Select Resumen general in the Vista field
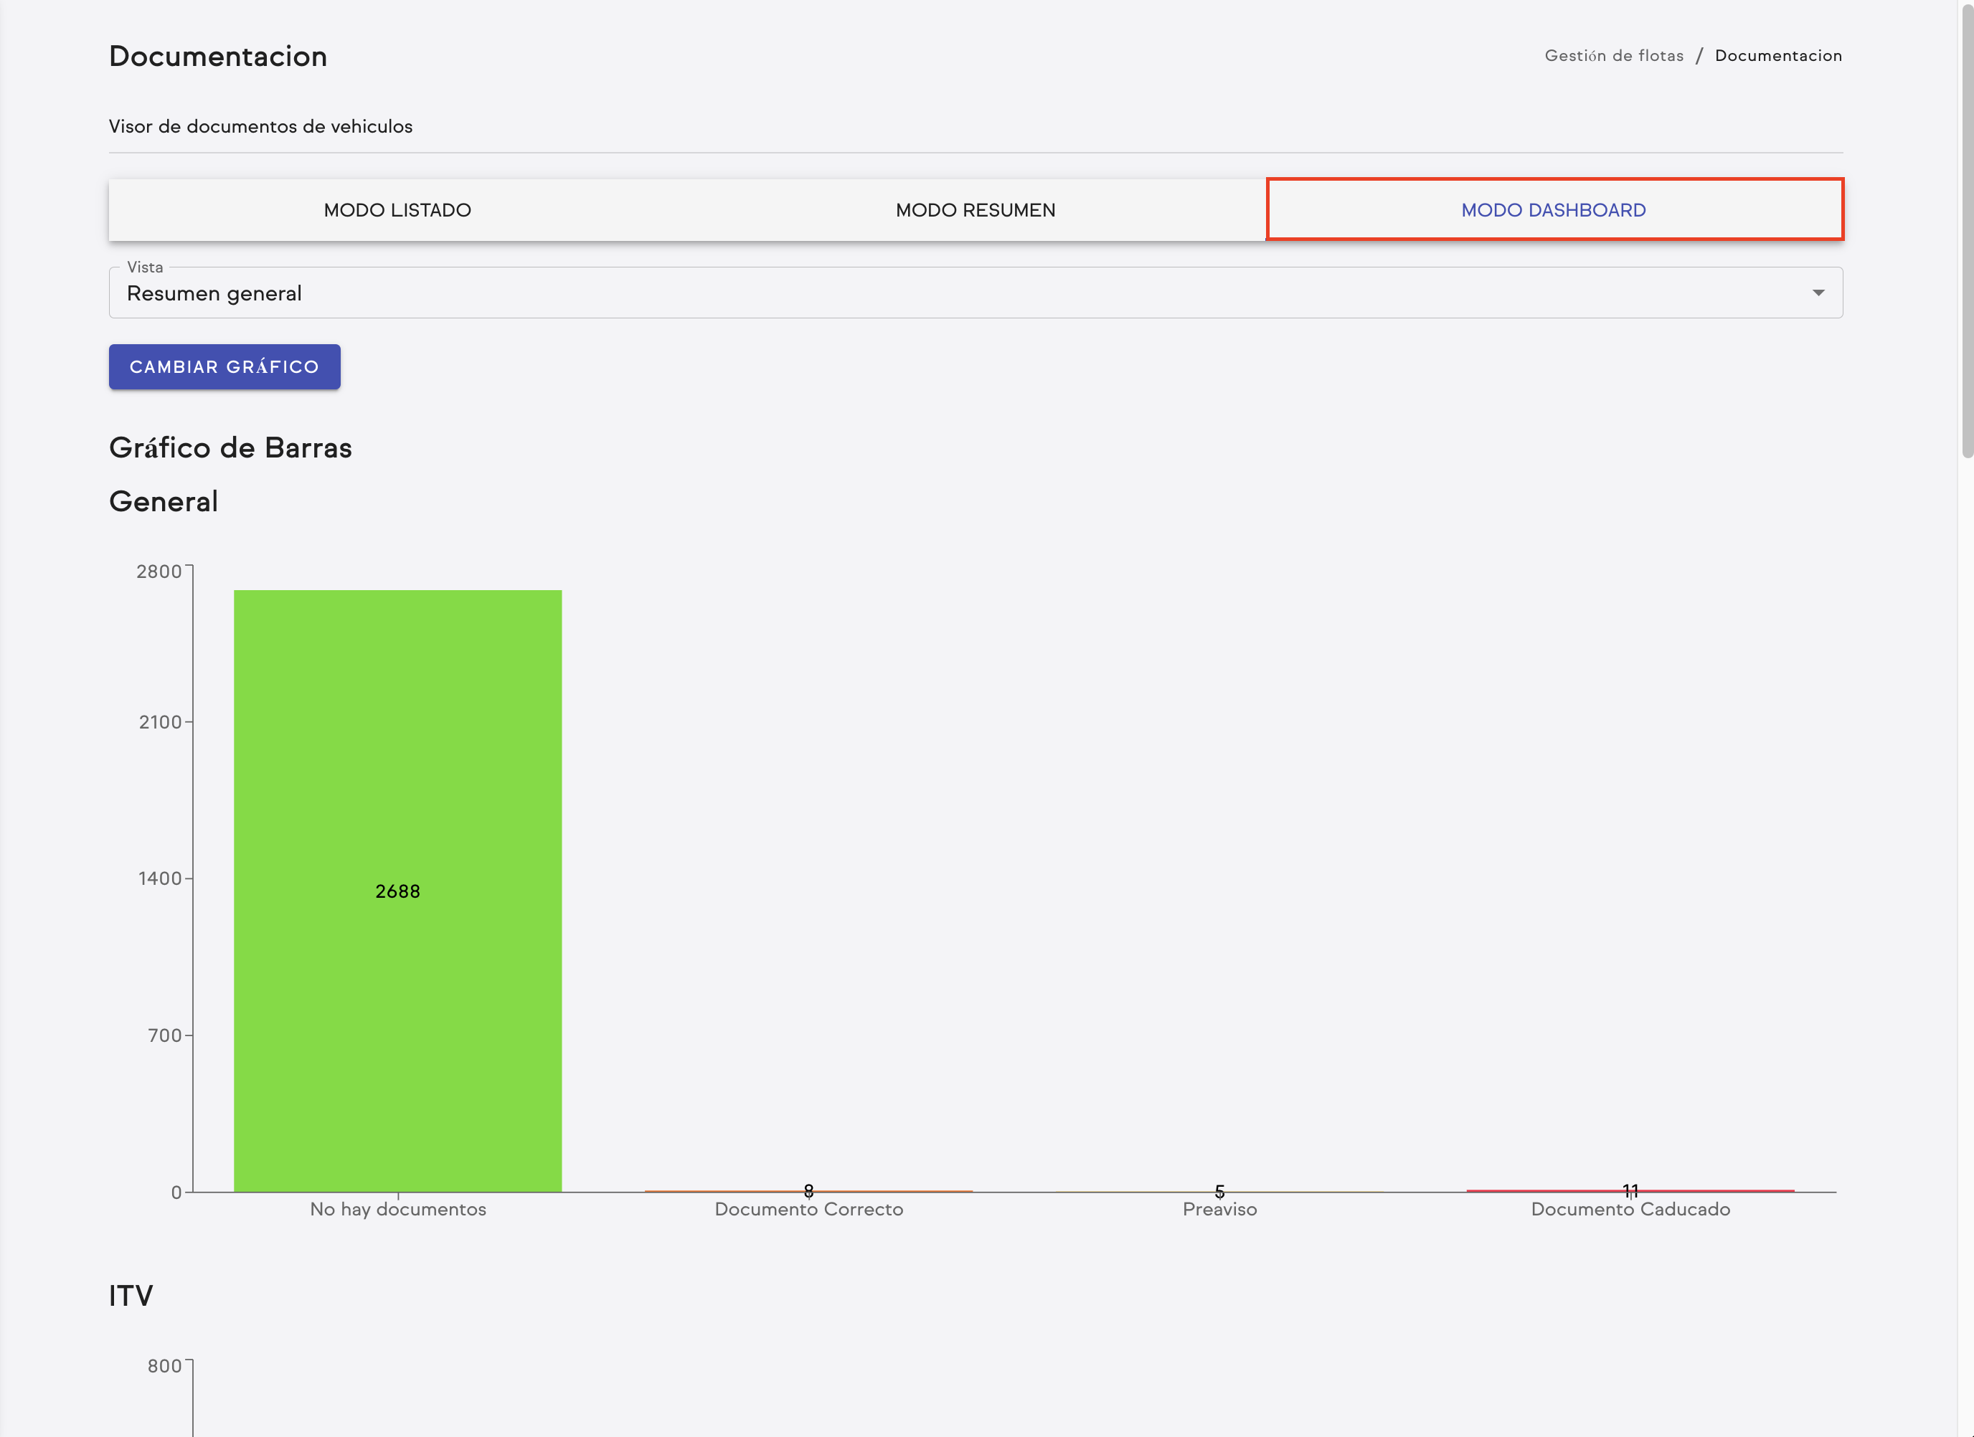1974x1437 pixels. pos(213,293)
